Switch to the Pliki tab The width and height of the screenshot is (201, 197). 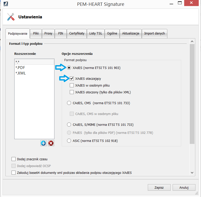[x=36, y=33]
